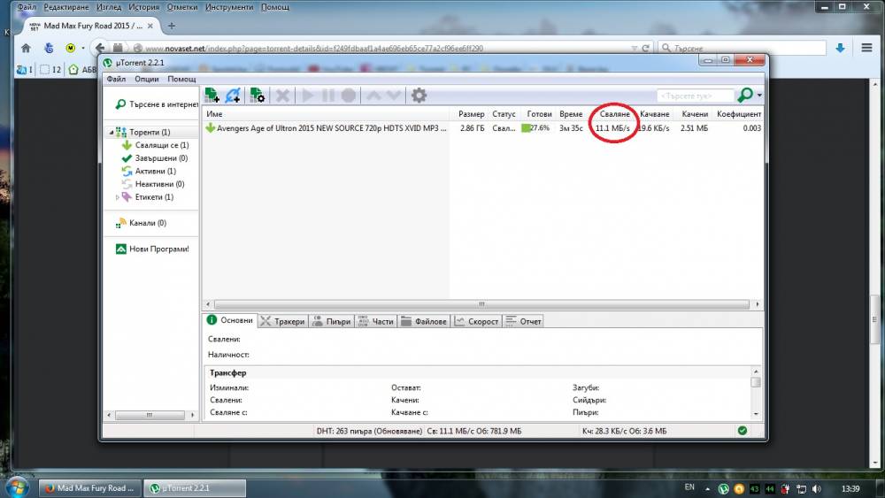Switch to Пиъри tab

point(332,321)
